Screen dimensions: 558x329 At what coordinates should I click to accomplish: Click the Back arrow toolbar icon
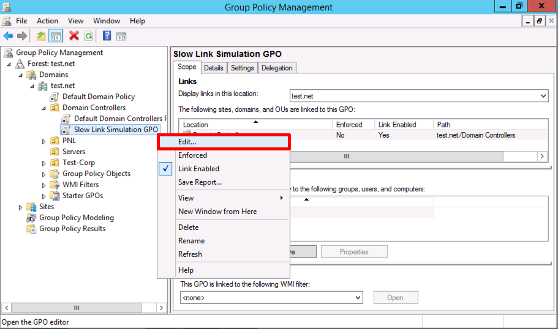click(8, 36)
